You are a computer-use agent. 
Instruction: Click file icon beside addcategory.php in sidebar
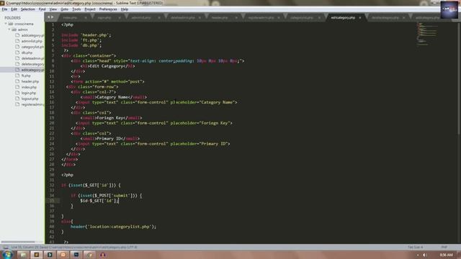coord(17,35)
